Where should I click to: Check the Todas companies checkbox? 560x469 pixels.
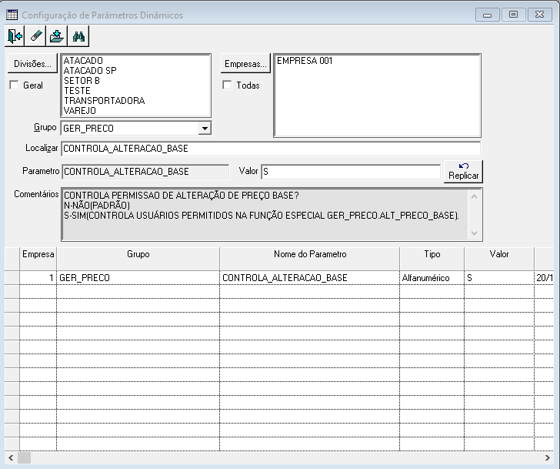tap(227, 85)
